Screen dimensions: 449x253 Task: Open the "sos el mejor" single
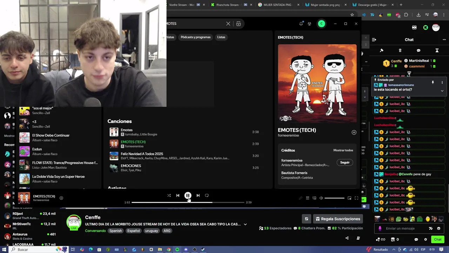pyautogui.click(x=59, y=110)
